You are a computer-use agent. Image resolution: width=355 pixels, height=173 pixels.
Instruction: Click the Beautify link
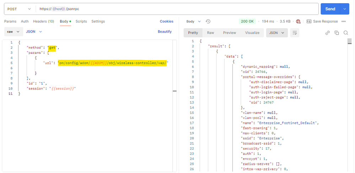click(165, 31)
